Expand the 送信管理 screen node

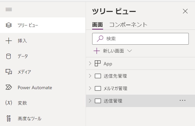(x=90, y=101)
